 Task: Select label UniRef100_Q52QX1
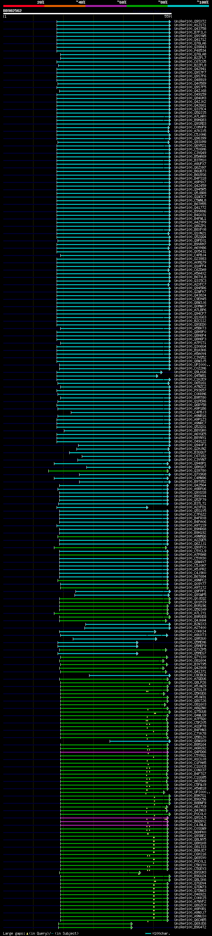point(190,427)
